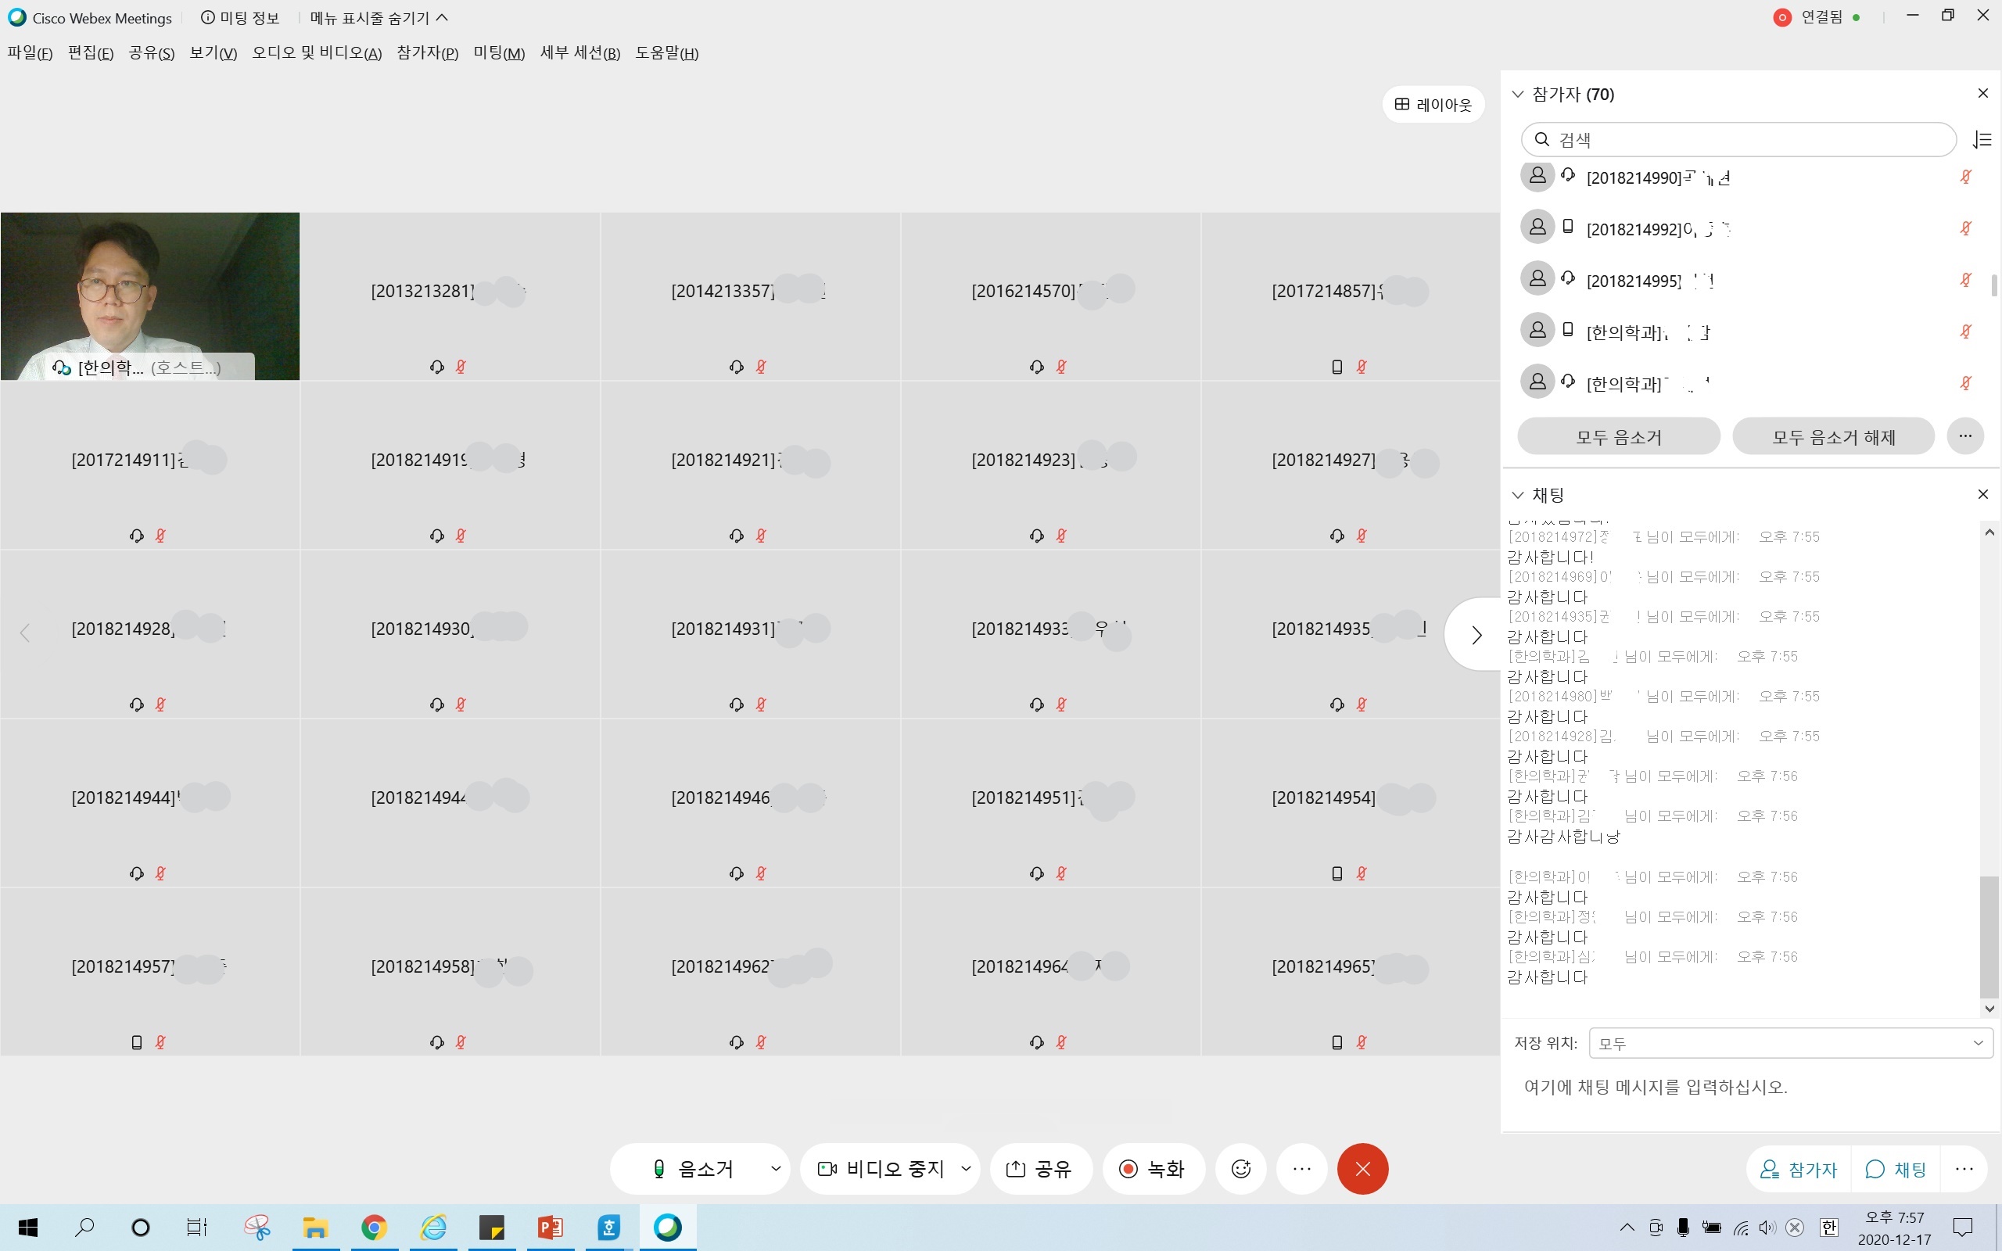Image resolution: width=2002 pixels, height=1251 pixels.
Task: Open the 참가자(P) menu
Action: pos(427,53)
